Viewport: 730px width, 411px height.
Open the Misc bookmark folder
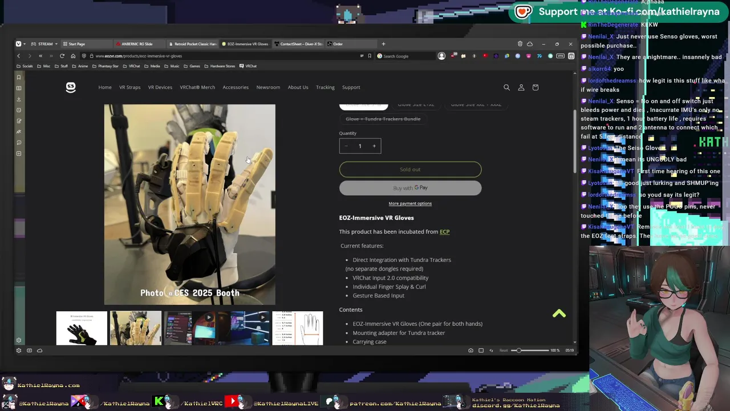(44, 66)
